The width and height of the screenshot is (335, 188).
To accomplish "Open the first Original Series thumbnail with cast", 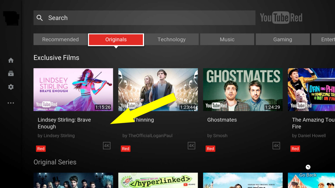I will coord(73,180).
